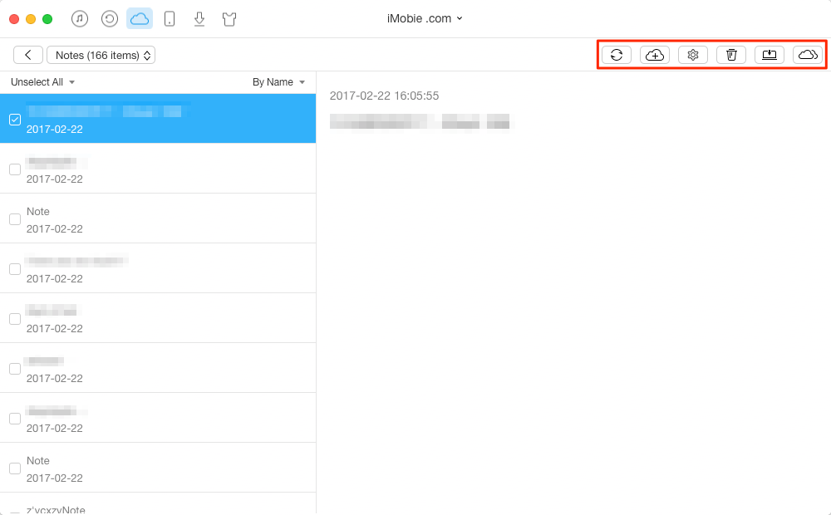Expand the iMobie .com account menu
Screen dimensions: 831x515
point(425,18)
